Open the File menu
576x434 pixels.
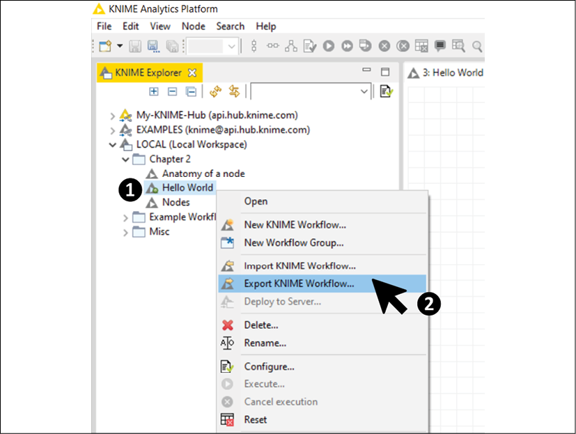click(x=104, y=26)
